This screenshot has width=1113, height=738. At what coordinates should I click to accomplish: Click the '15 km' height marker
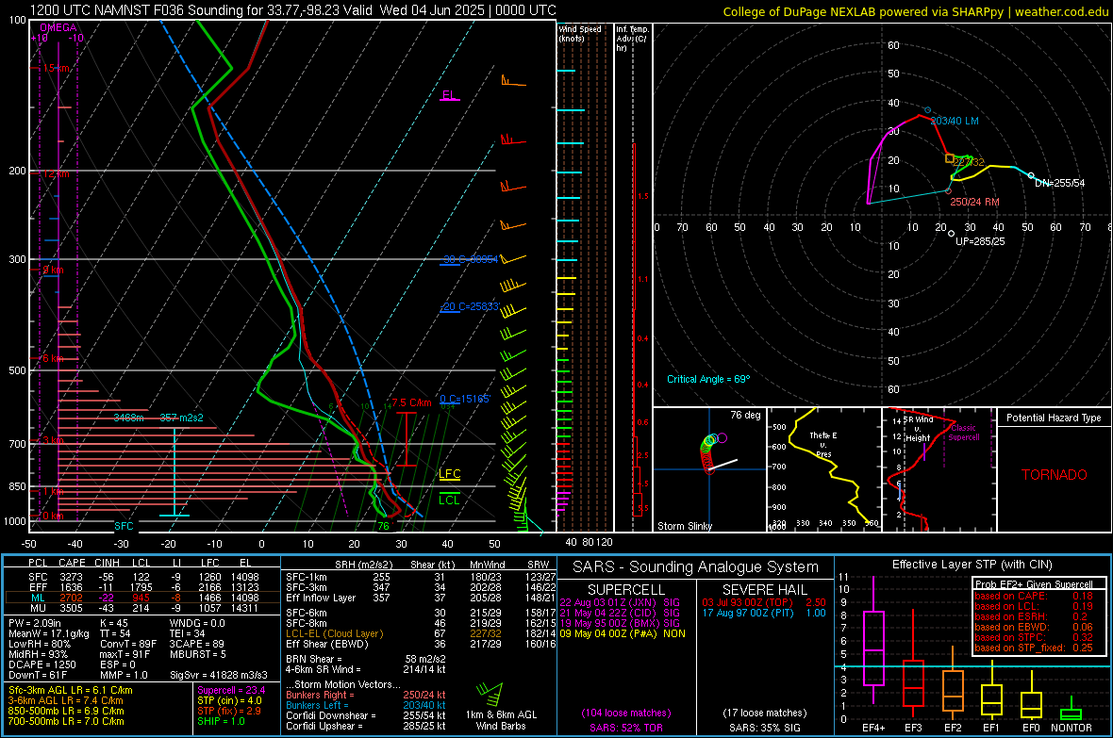[56, 68]
